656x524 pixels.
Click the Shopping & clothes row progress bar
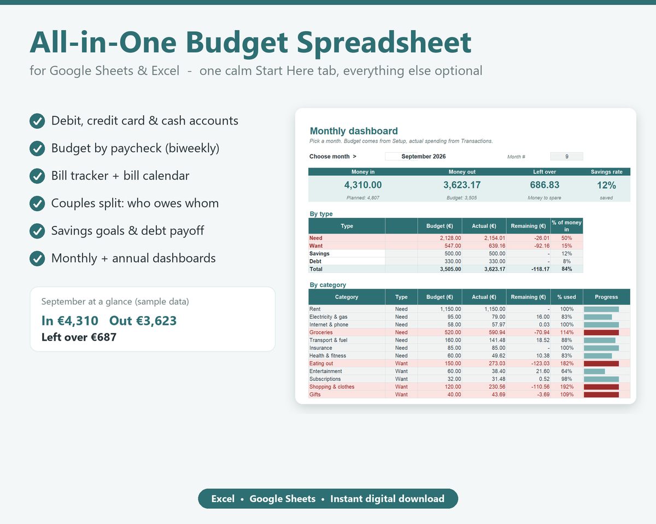tap(601, 387)
